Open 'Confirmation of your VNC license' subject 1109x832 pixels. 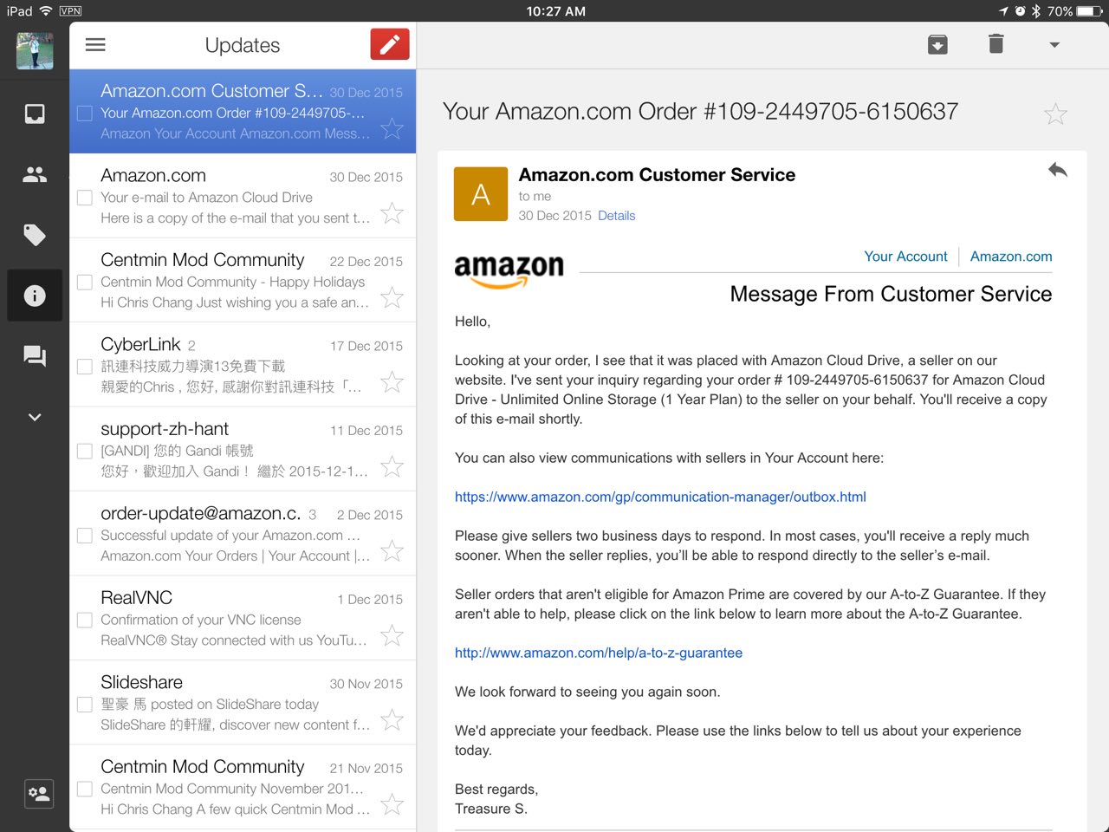[x=201, y=620]
